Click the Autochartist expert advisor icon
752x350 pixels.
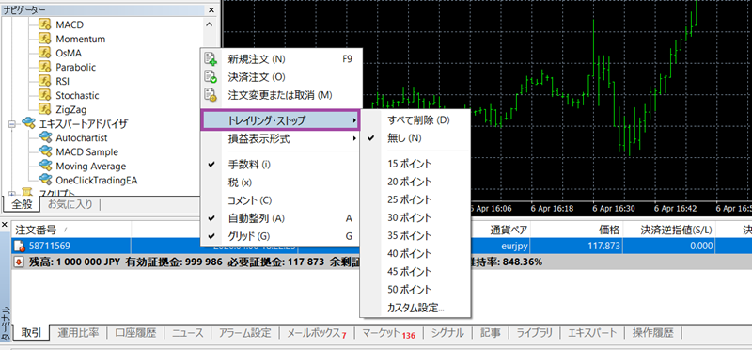[45, 137]
